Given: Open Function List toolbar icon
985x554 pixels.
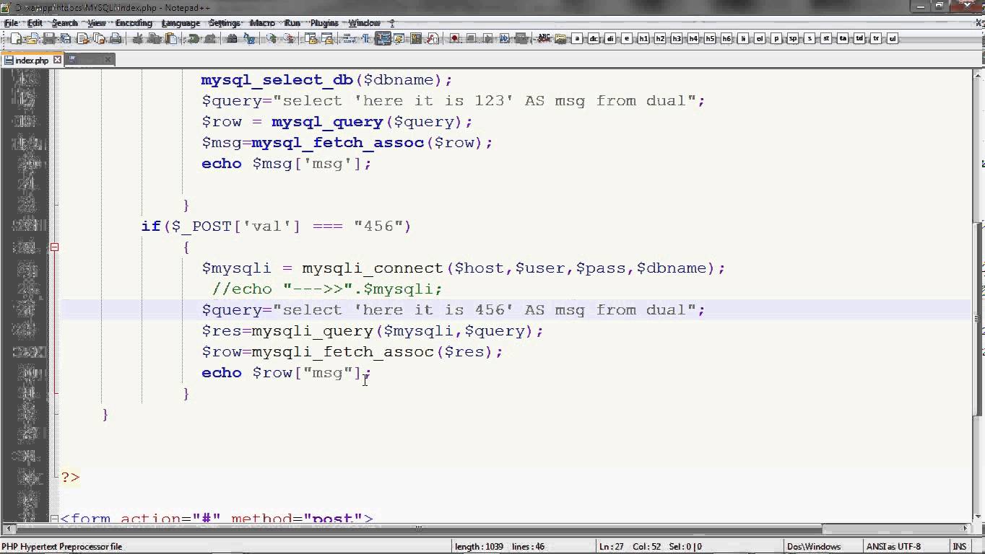Looking at the screenshot, I should pyautogui.click(x=433, y=38).
